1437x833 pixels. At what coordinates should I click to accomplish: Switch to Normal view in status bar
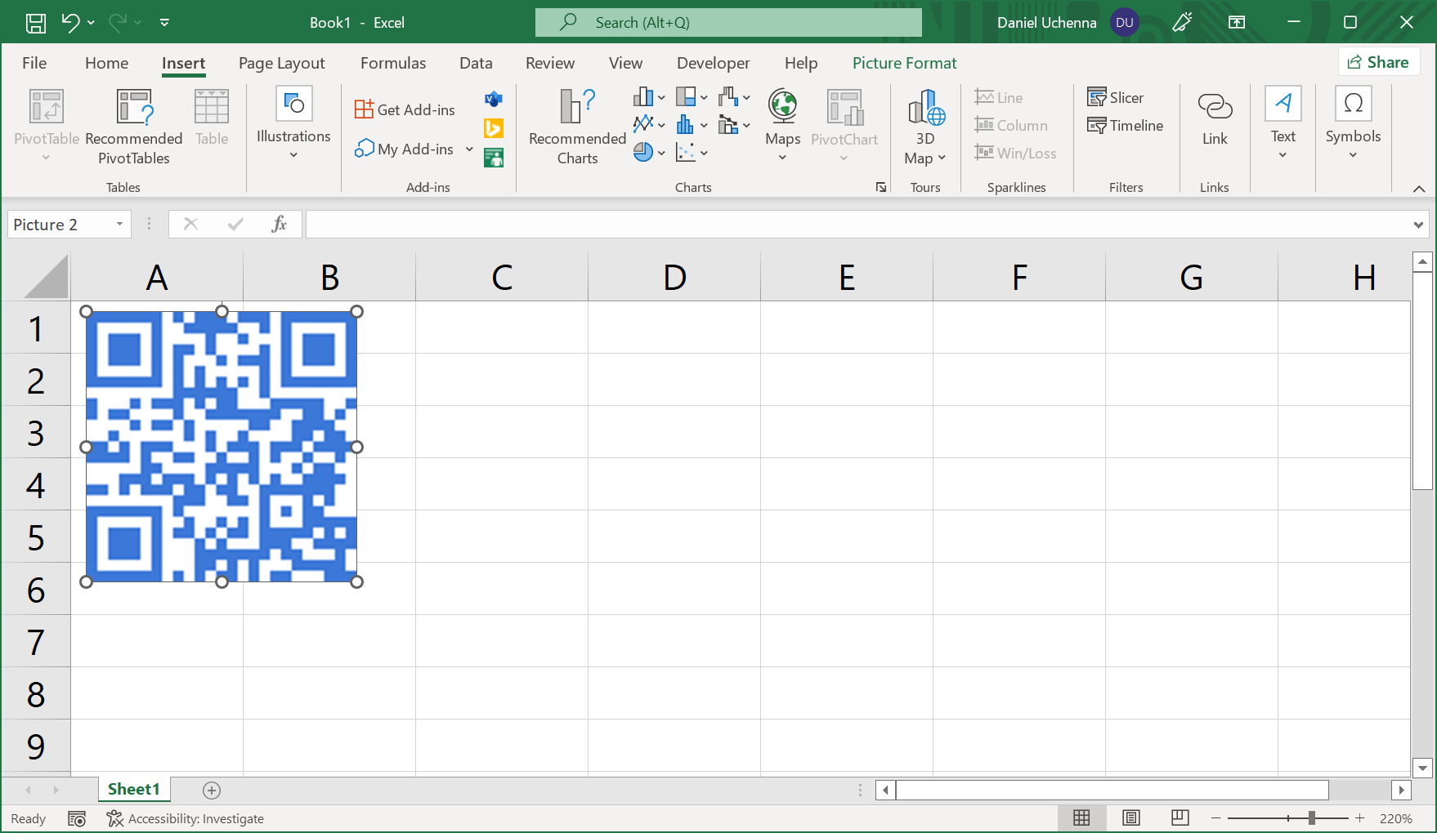pyautogui.click(x=1081, y=818)
